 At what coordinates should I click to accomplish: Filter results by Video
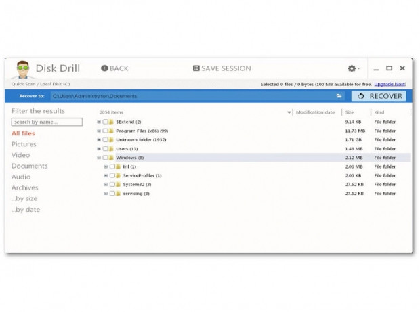(x=20, y=155)
